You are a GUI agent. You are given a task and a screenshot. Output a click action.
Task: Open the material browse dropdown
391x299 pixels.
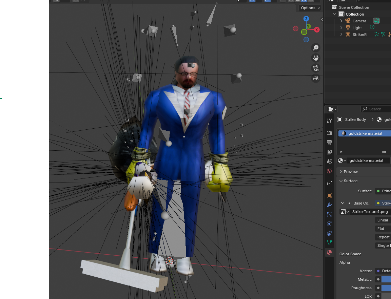[342, 161]
